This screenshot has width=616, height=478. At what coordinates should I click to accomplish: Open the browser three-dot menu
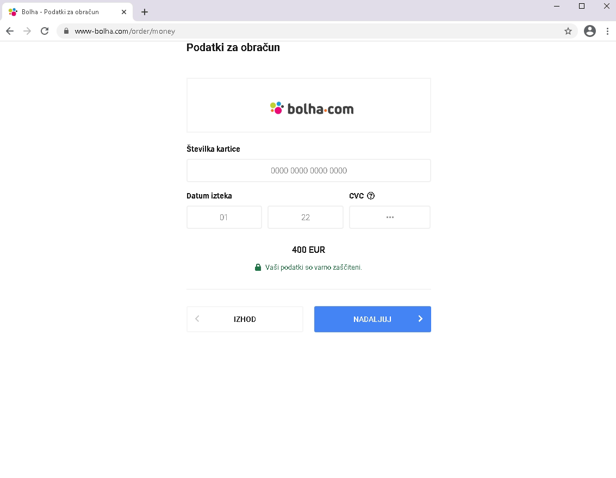[x=607, y=31]
